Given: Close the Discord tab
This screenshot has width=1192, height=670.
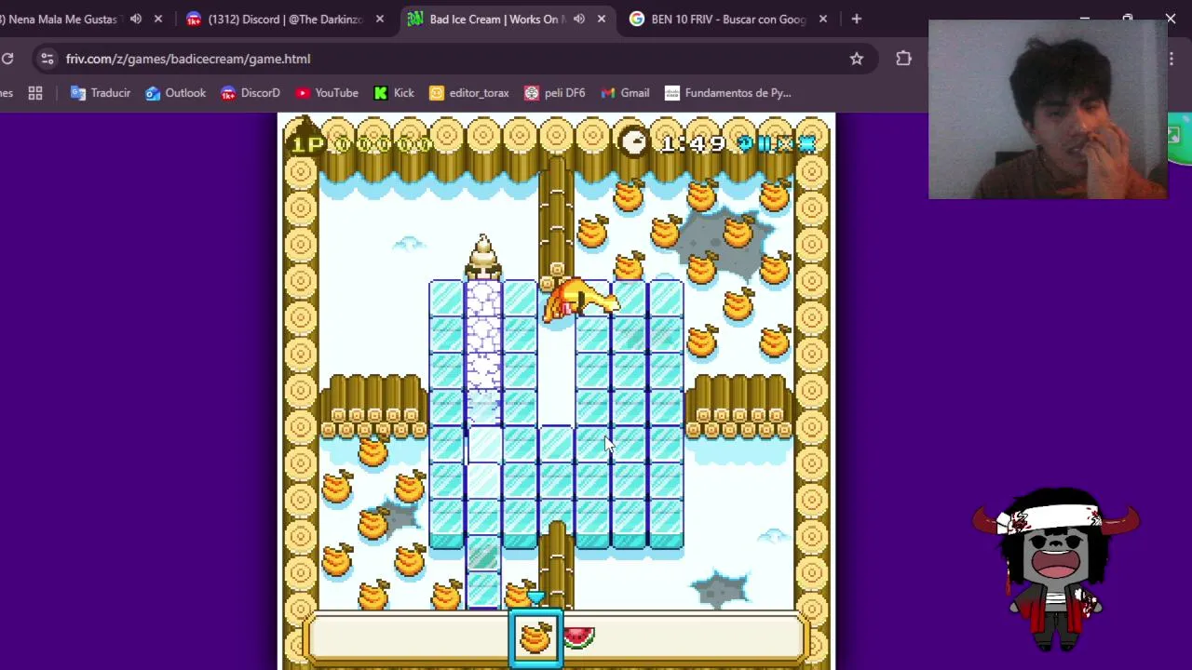Looking at the screenshot, I should click(380, 19).
